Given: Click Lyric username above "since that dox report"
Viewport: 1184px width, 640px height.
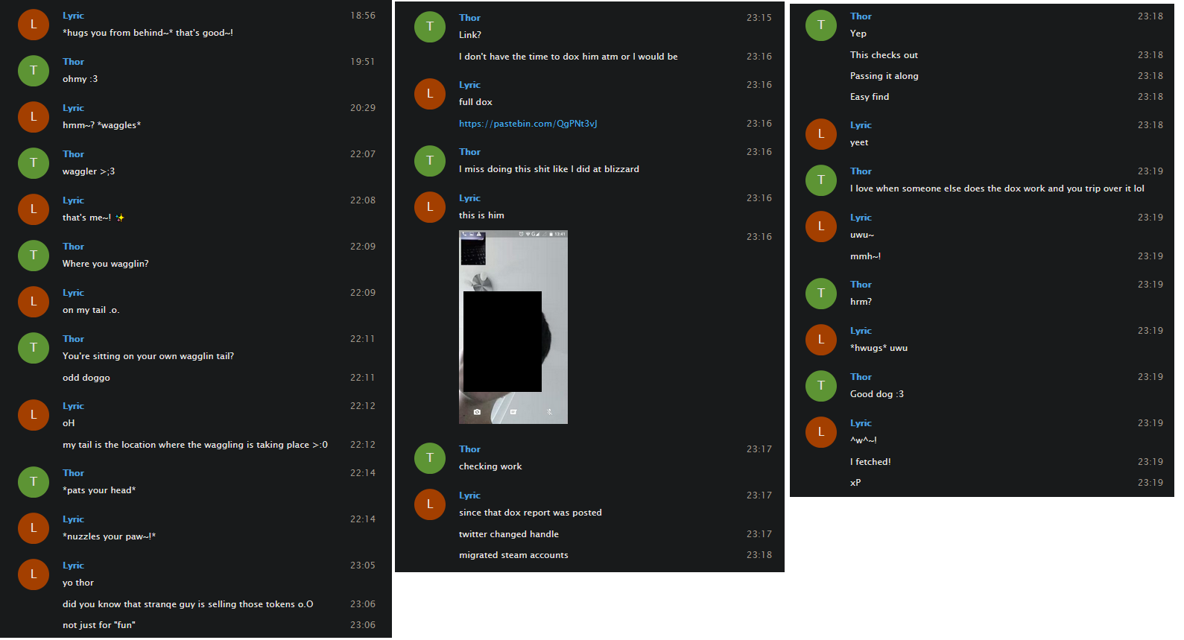Looking at the screenshot, I should [x=469, y=495].
